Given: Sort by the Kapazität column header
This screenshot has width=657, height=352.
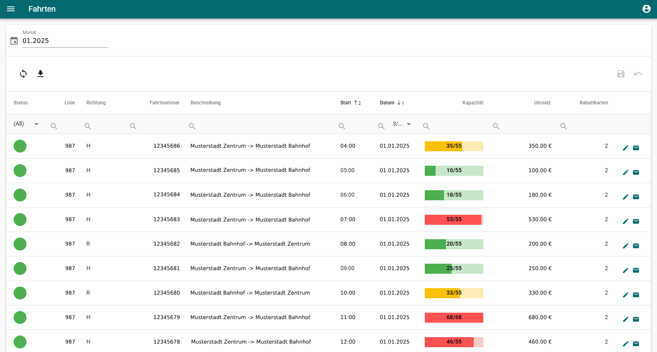Looking at the screenshot, I should [x=473, y=103].
